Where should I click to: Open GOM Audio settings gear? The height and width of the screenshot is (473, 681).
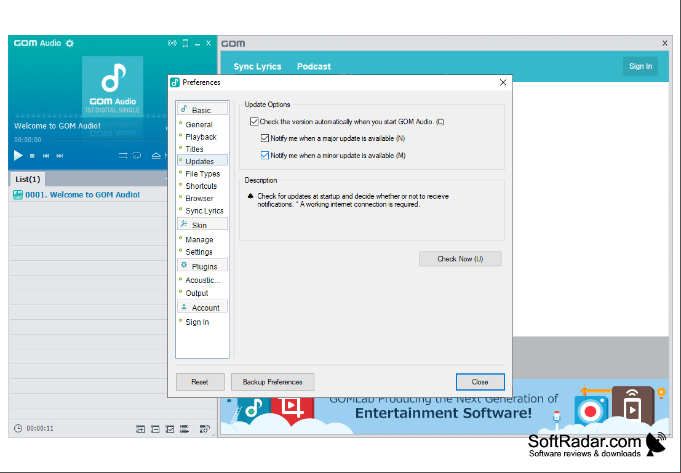(x=70, y=44)
